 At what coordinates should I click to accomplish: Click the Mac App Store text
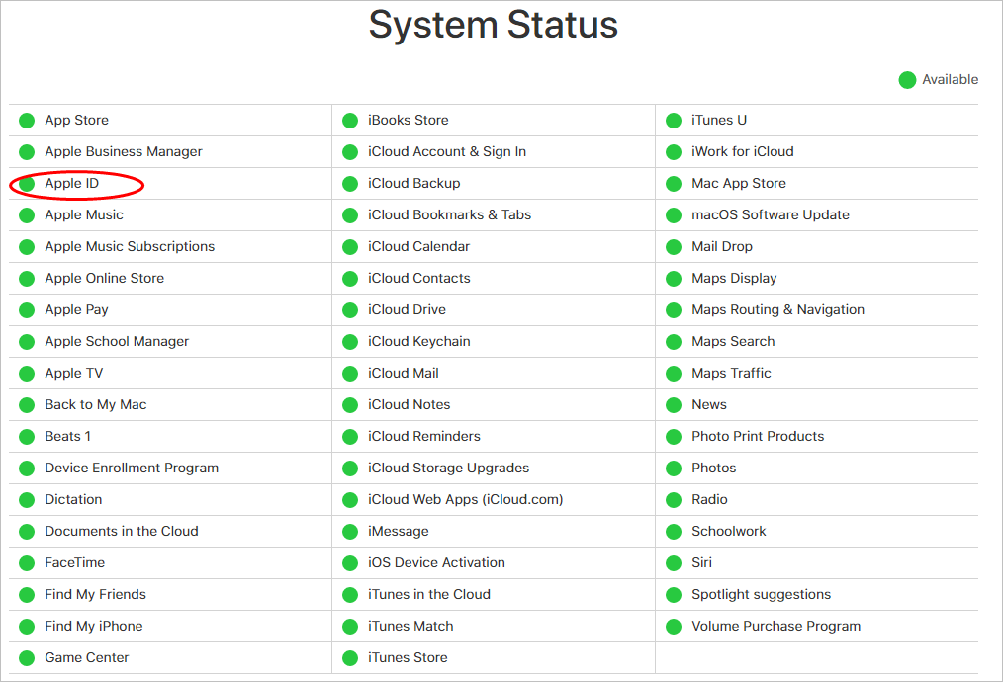tap(738, 183)
